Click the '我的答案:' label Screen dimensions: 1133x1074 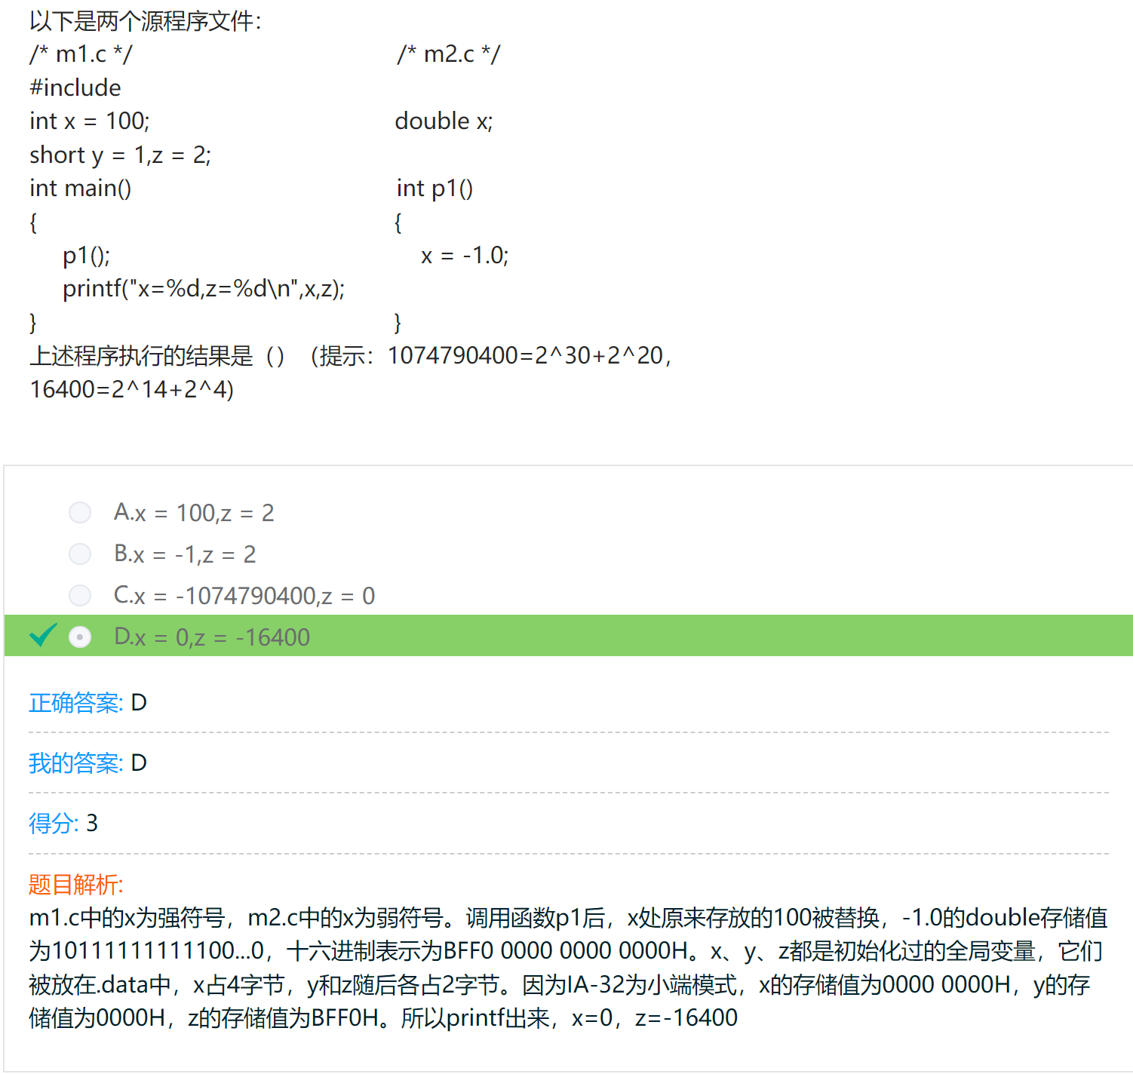click(75, 763)
